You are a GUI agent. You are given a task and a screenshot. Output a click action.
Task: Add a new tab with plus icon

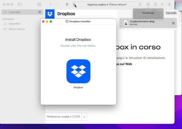click(x=162, y=4)
